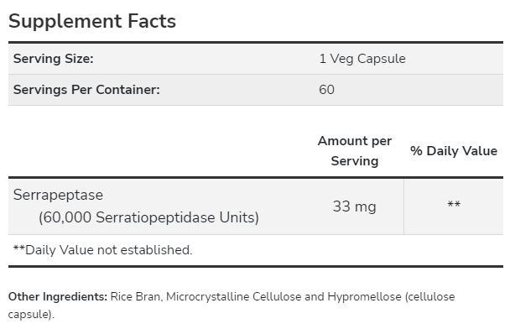Click the % Daily Value header
Image resolution: width=510 pixels, height=329 pixels.
tap(454, 151)
